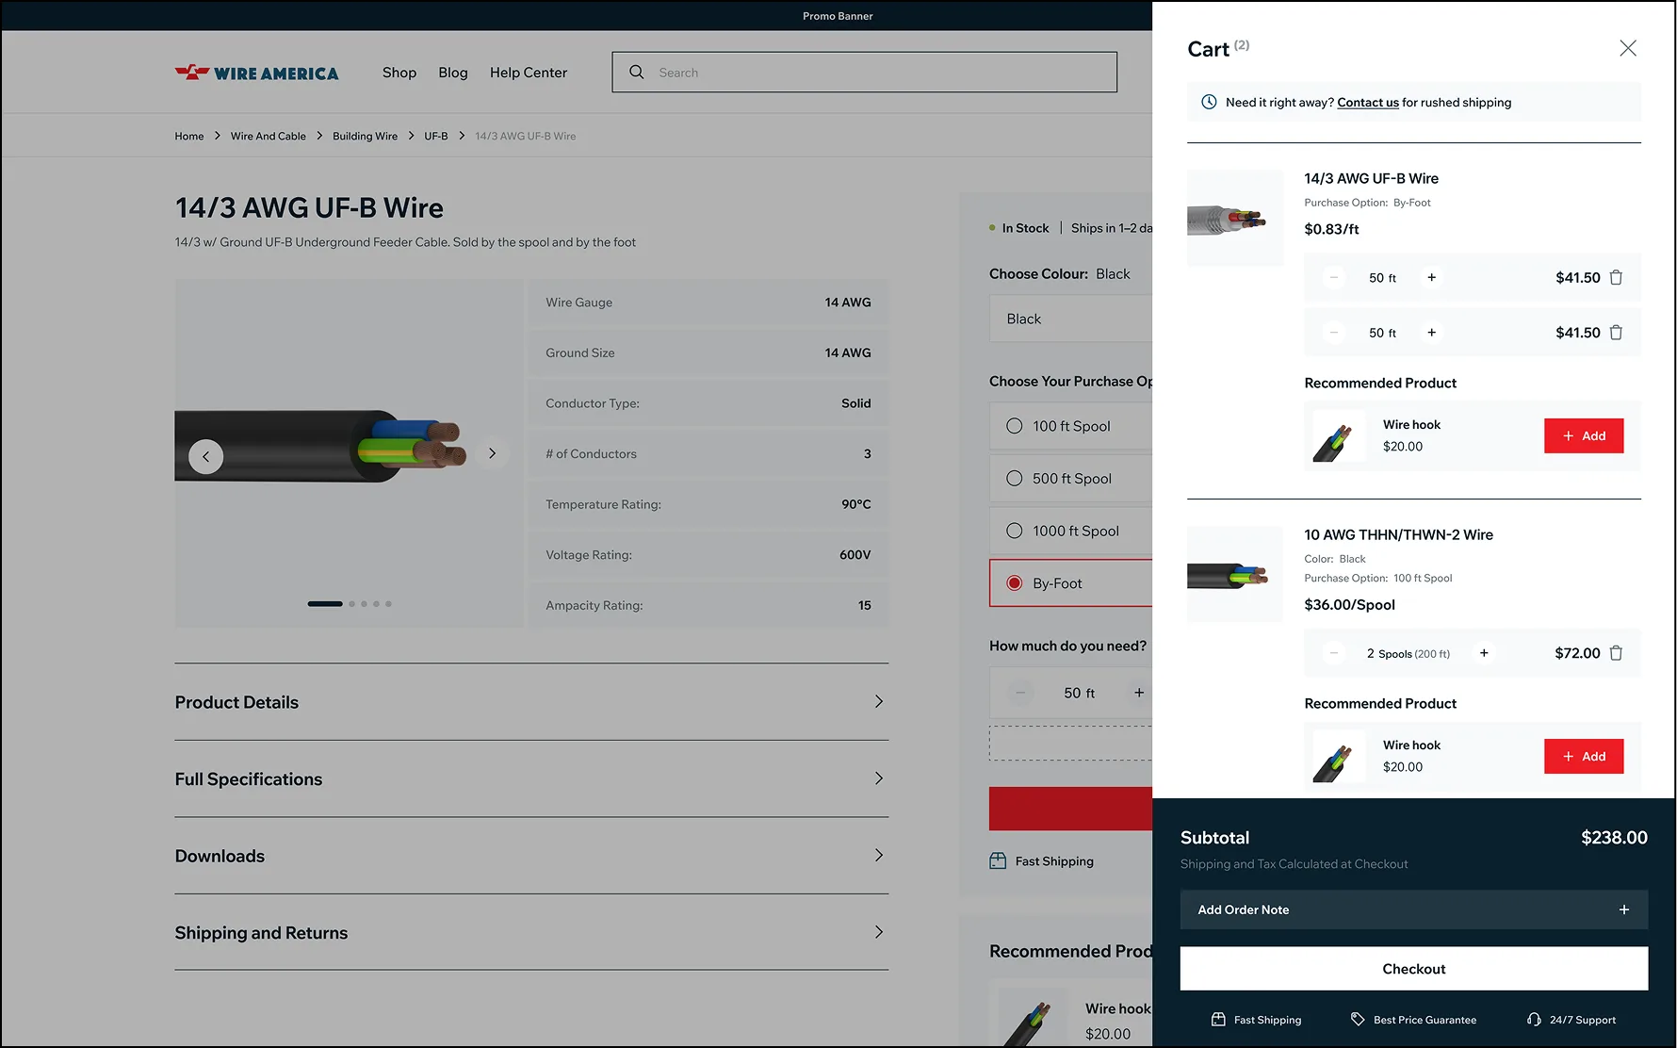The image size is (1677, 1048).
Task: Open the UF-B breadcrumb
Action: pyautogui.click(x=436, y=136)
